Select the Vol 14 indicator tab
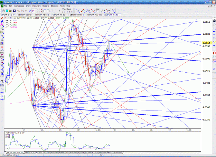Viewport: 216px width, 157px height. pyautogui.click(x=82, y=153)
